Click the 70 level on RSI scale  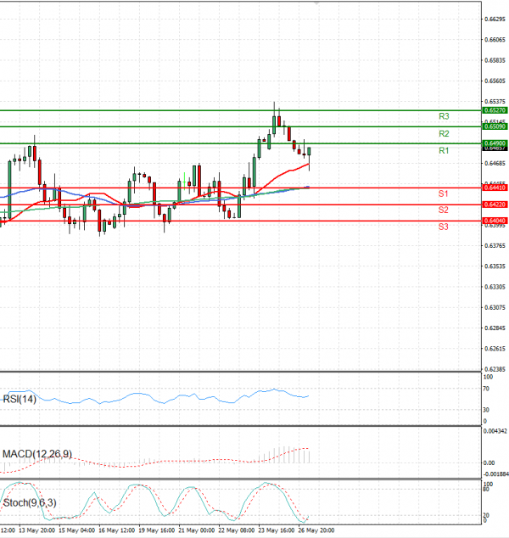(x=486, y=389)
